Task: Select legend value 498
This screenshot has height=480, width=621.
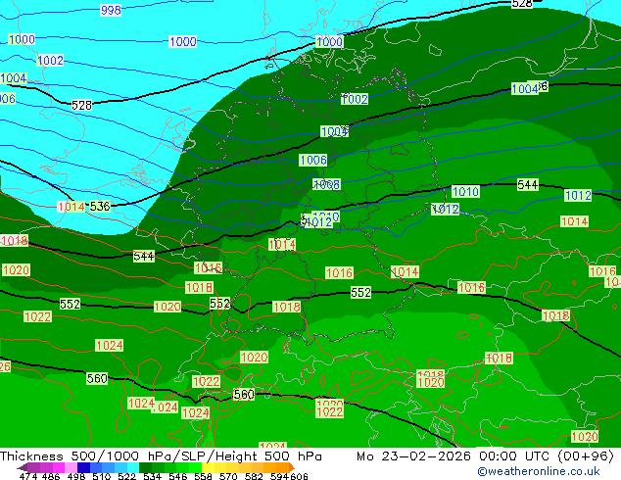Action: click(75, 476)
